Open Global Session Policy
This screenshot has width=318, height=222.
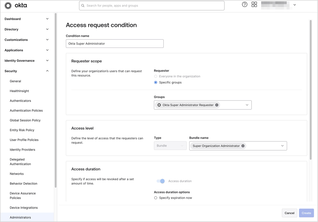point(25,120)
